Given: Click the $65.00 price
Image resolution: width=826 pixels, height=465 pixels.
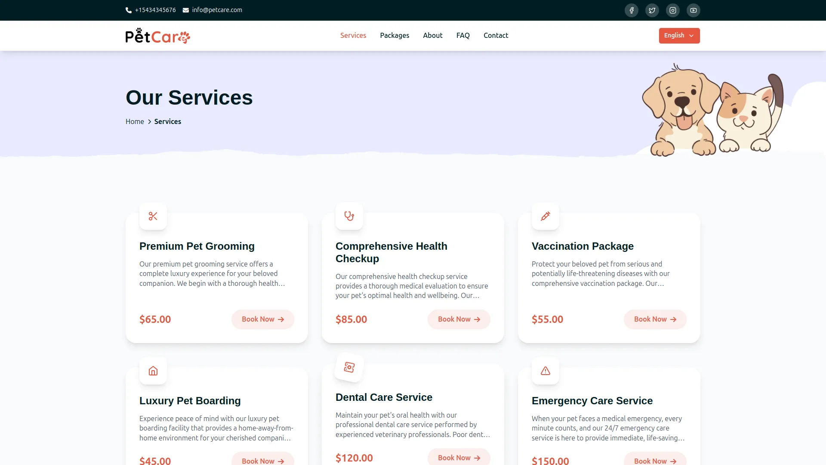Looking at the screenshot, I should pos(155,319).
